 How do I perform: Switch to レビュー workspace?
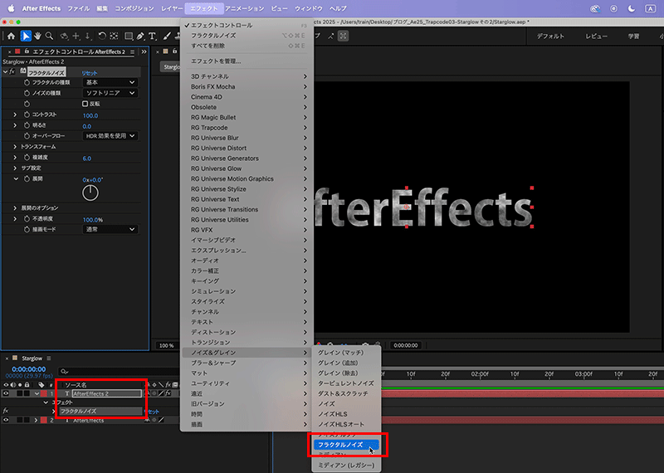click(x=596, y=37)
